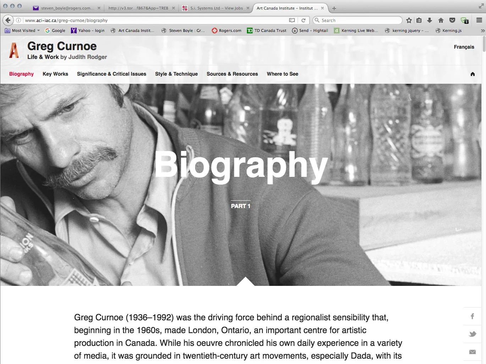Share the page on Facebook
The width and height of the screenshot is (486, 364).
pos(473,316)
